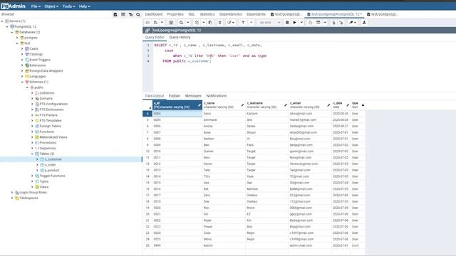Click the Find magnifier in the query toolbar
This screenshot has height=256, width=456.
tap(181, 23)
